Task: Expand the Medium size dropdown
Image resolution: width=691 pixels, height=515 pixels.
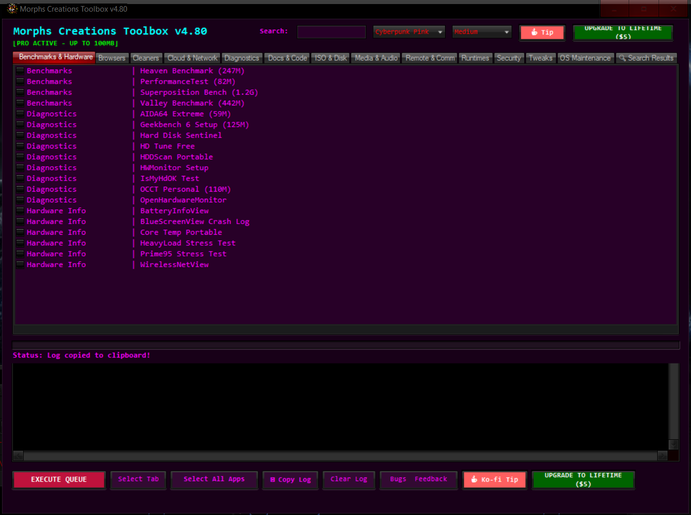Action: pos(482,32)
